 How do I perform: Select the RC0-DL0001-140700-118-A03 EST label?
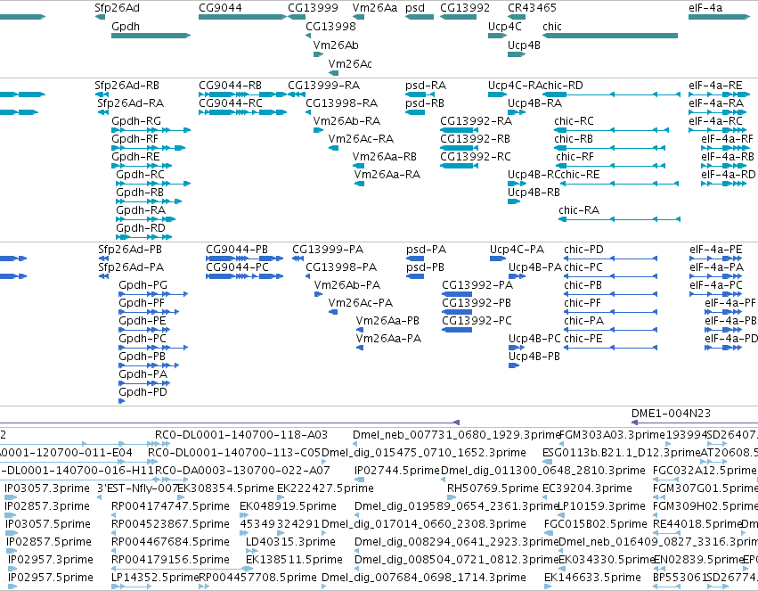point(241,435)
